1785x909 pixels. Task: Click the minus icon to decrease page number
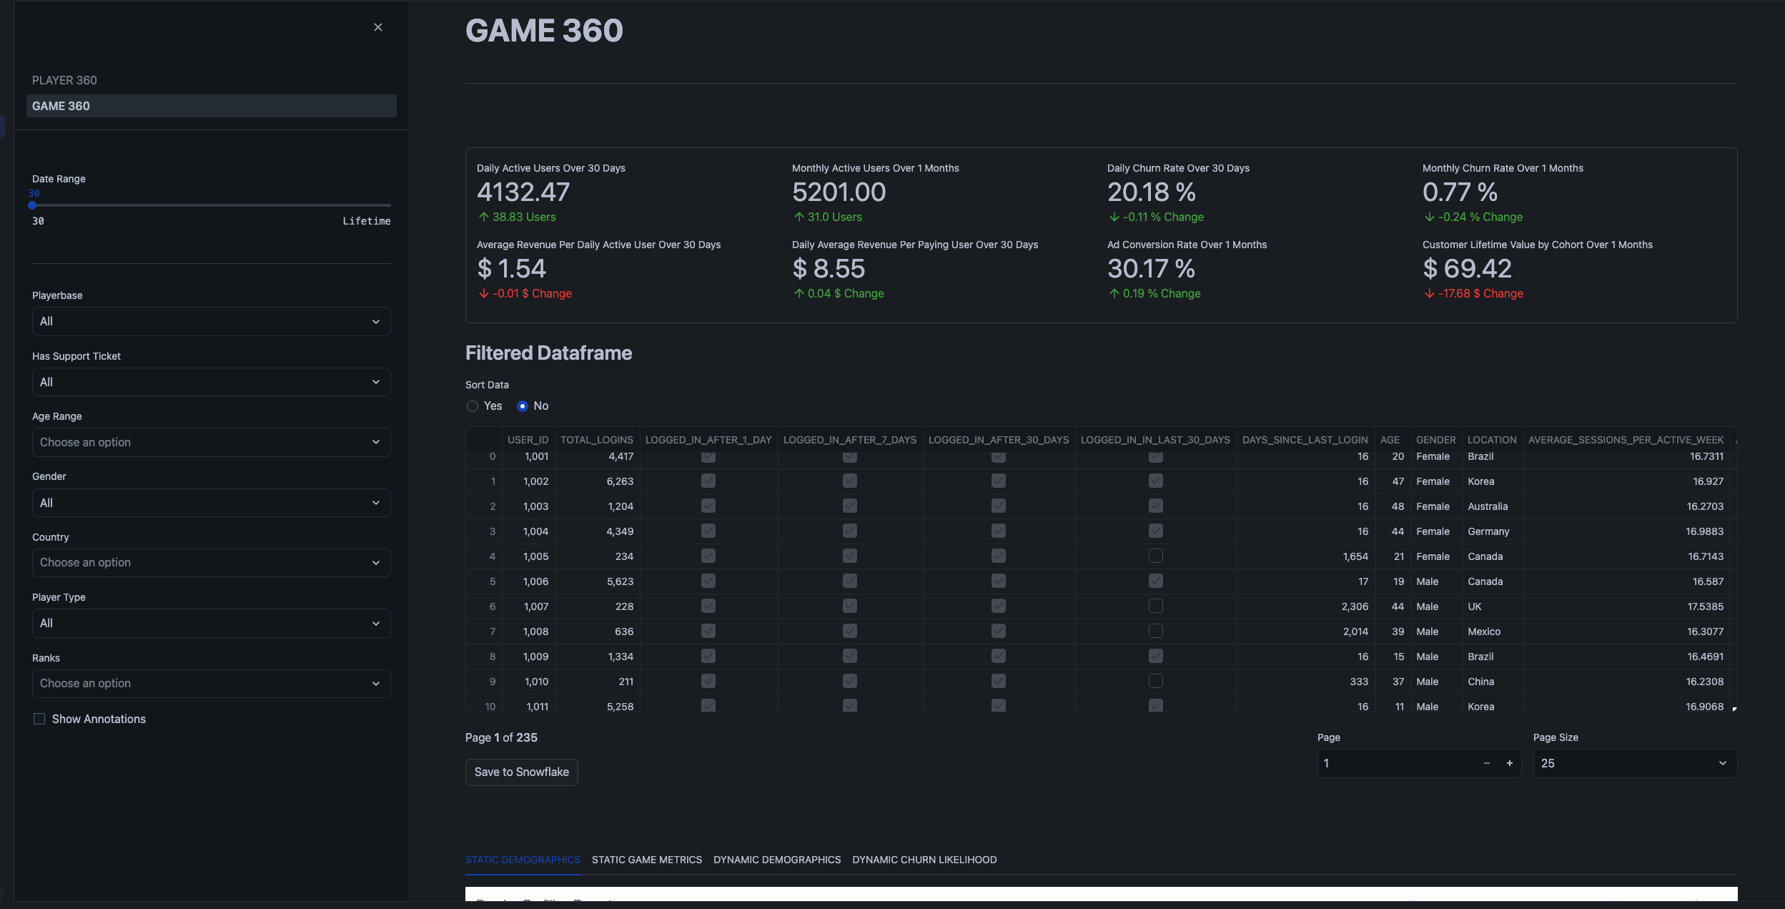tap(1486, 763)
